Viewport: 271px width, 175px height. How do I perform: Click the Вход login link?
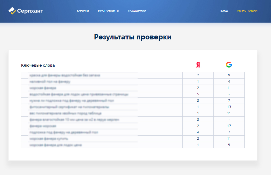tap(224, 11)
